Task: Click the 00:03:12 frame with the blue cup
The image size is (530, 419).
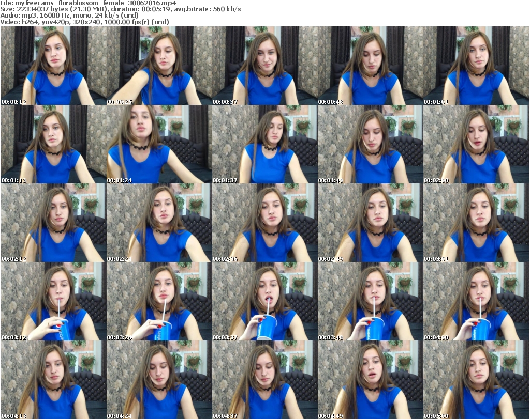Action: pyautogui.click(x=53, y=301)
